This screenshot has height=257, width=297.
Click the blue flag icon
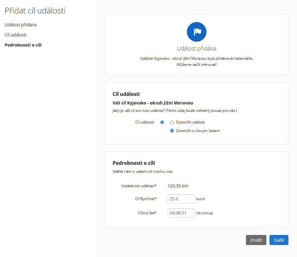(x=196, y=32)
